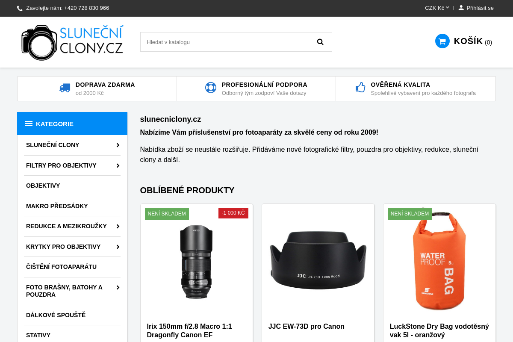
Task: Expand the Sluneční clony category chevron
Action: pyautogui.click(x=118, y=145)
